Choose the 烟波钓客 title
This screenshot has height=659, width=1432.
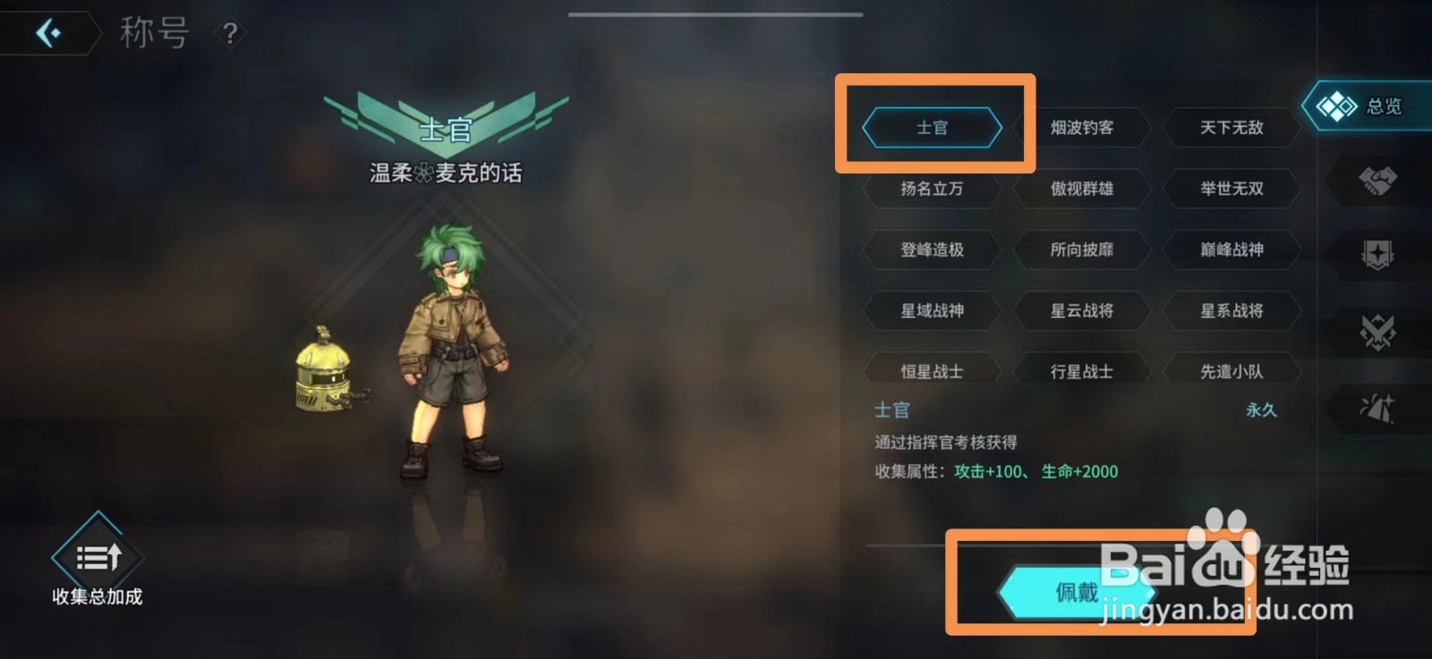(1082, 128)
